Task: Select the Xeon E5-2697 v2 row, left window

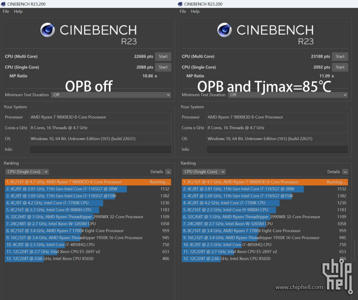Action: (x=88, y=251)
